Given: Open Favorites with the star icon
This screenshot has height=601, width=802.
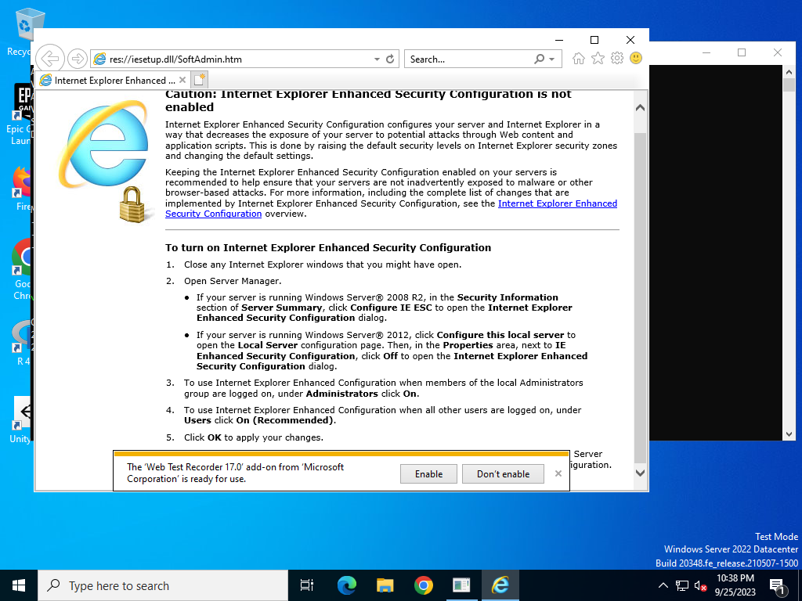Looking at the screenshot, I should [598, 58].
